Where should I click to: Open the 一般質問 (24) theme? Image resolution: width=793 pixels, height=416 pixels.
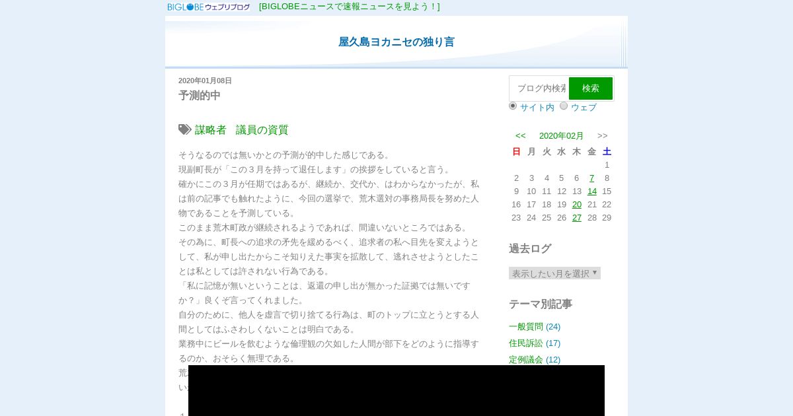point(535,326)
